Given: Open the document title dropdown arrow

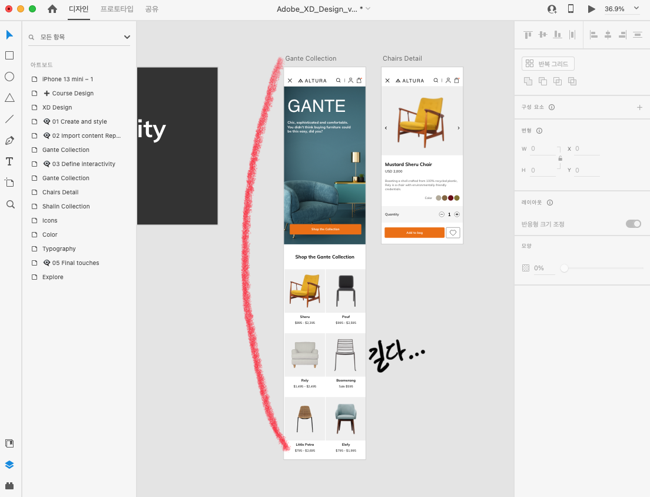Looking at the screenshot, I should pyautogui.click(x=368, y=9).
